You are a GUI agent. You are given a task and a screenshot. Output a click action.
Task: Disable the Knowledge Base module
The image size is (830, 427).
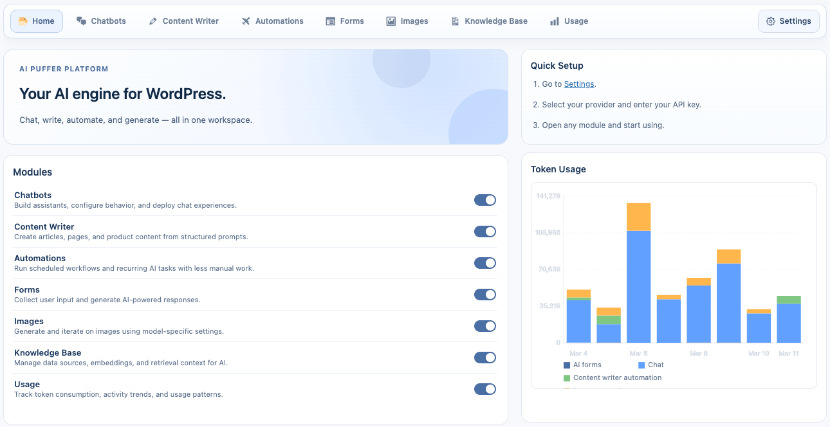tap(485, 358)
